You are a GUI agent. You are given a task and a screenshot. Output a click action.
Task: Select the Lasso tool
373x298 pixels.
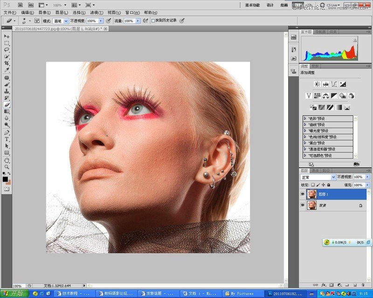click(7, 49)
